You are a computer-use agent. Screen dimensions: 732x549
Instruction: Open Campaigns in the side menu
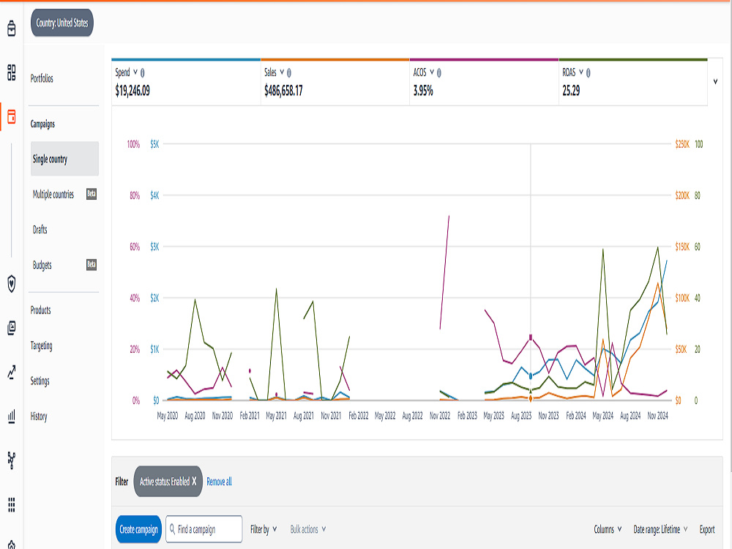pyautogui.click(x=42, y=124)
